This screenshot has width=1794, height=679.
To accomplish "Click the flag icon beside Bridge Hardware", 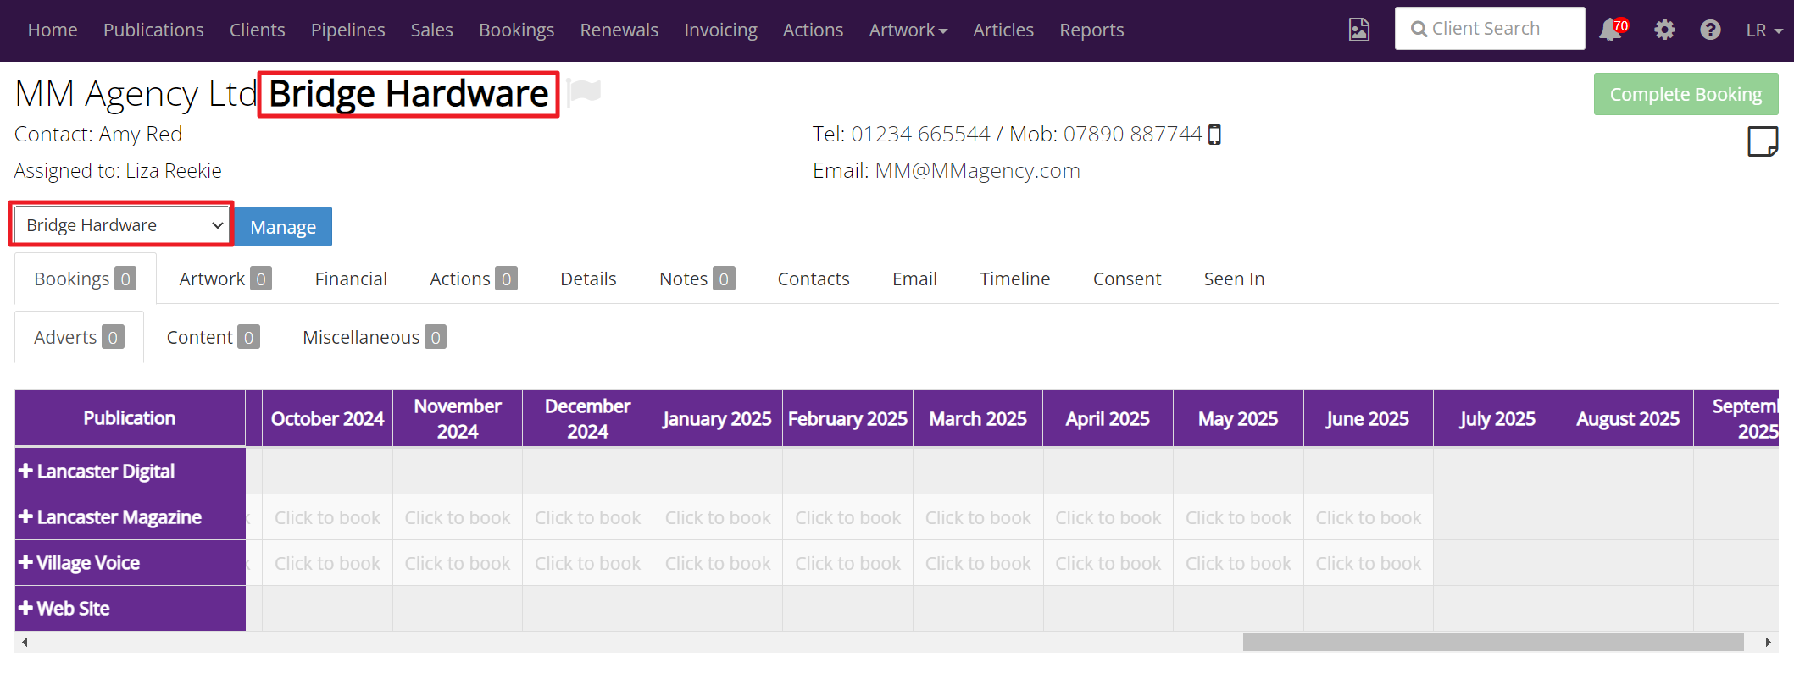I will 584,91.
